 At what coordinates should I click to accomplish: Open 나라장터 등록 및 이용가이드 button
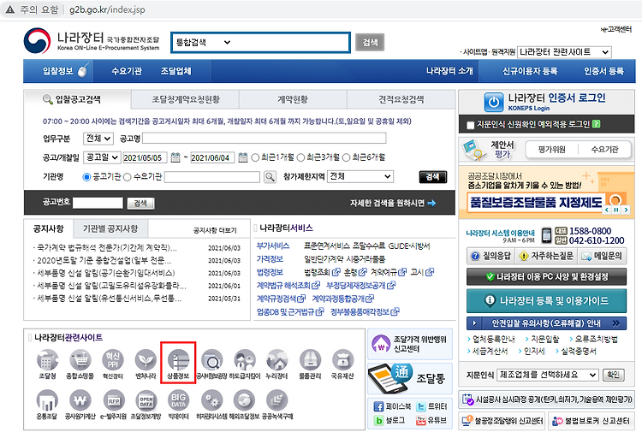(x=546, y=301)
